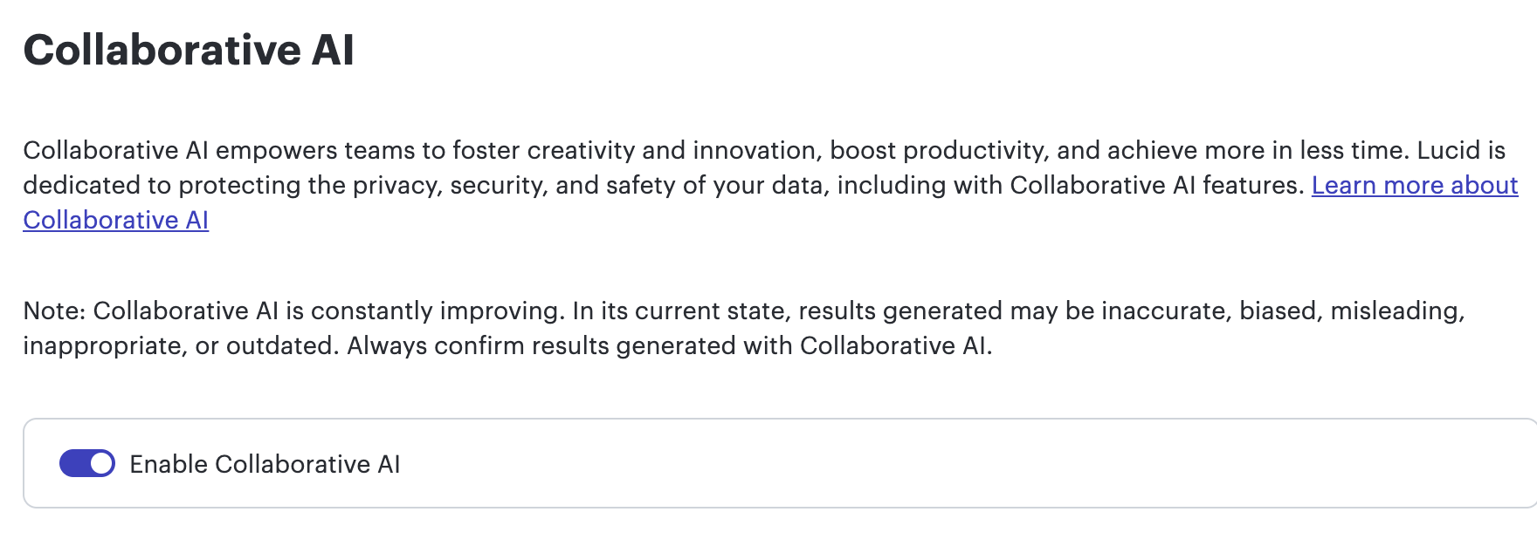Select the Learn more about Collaborative AI text
This screenshot has width=1537, height=546.
(1415, 185)
